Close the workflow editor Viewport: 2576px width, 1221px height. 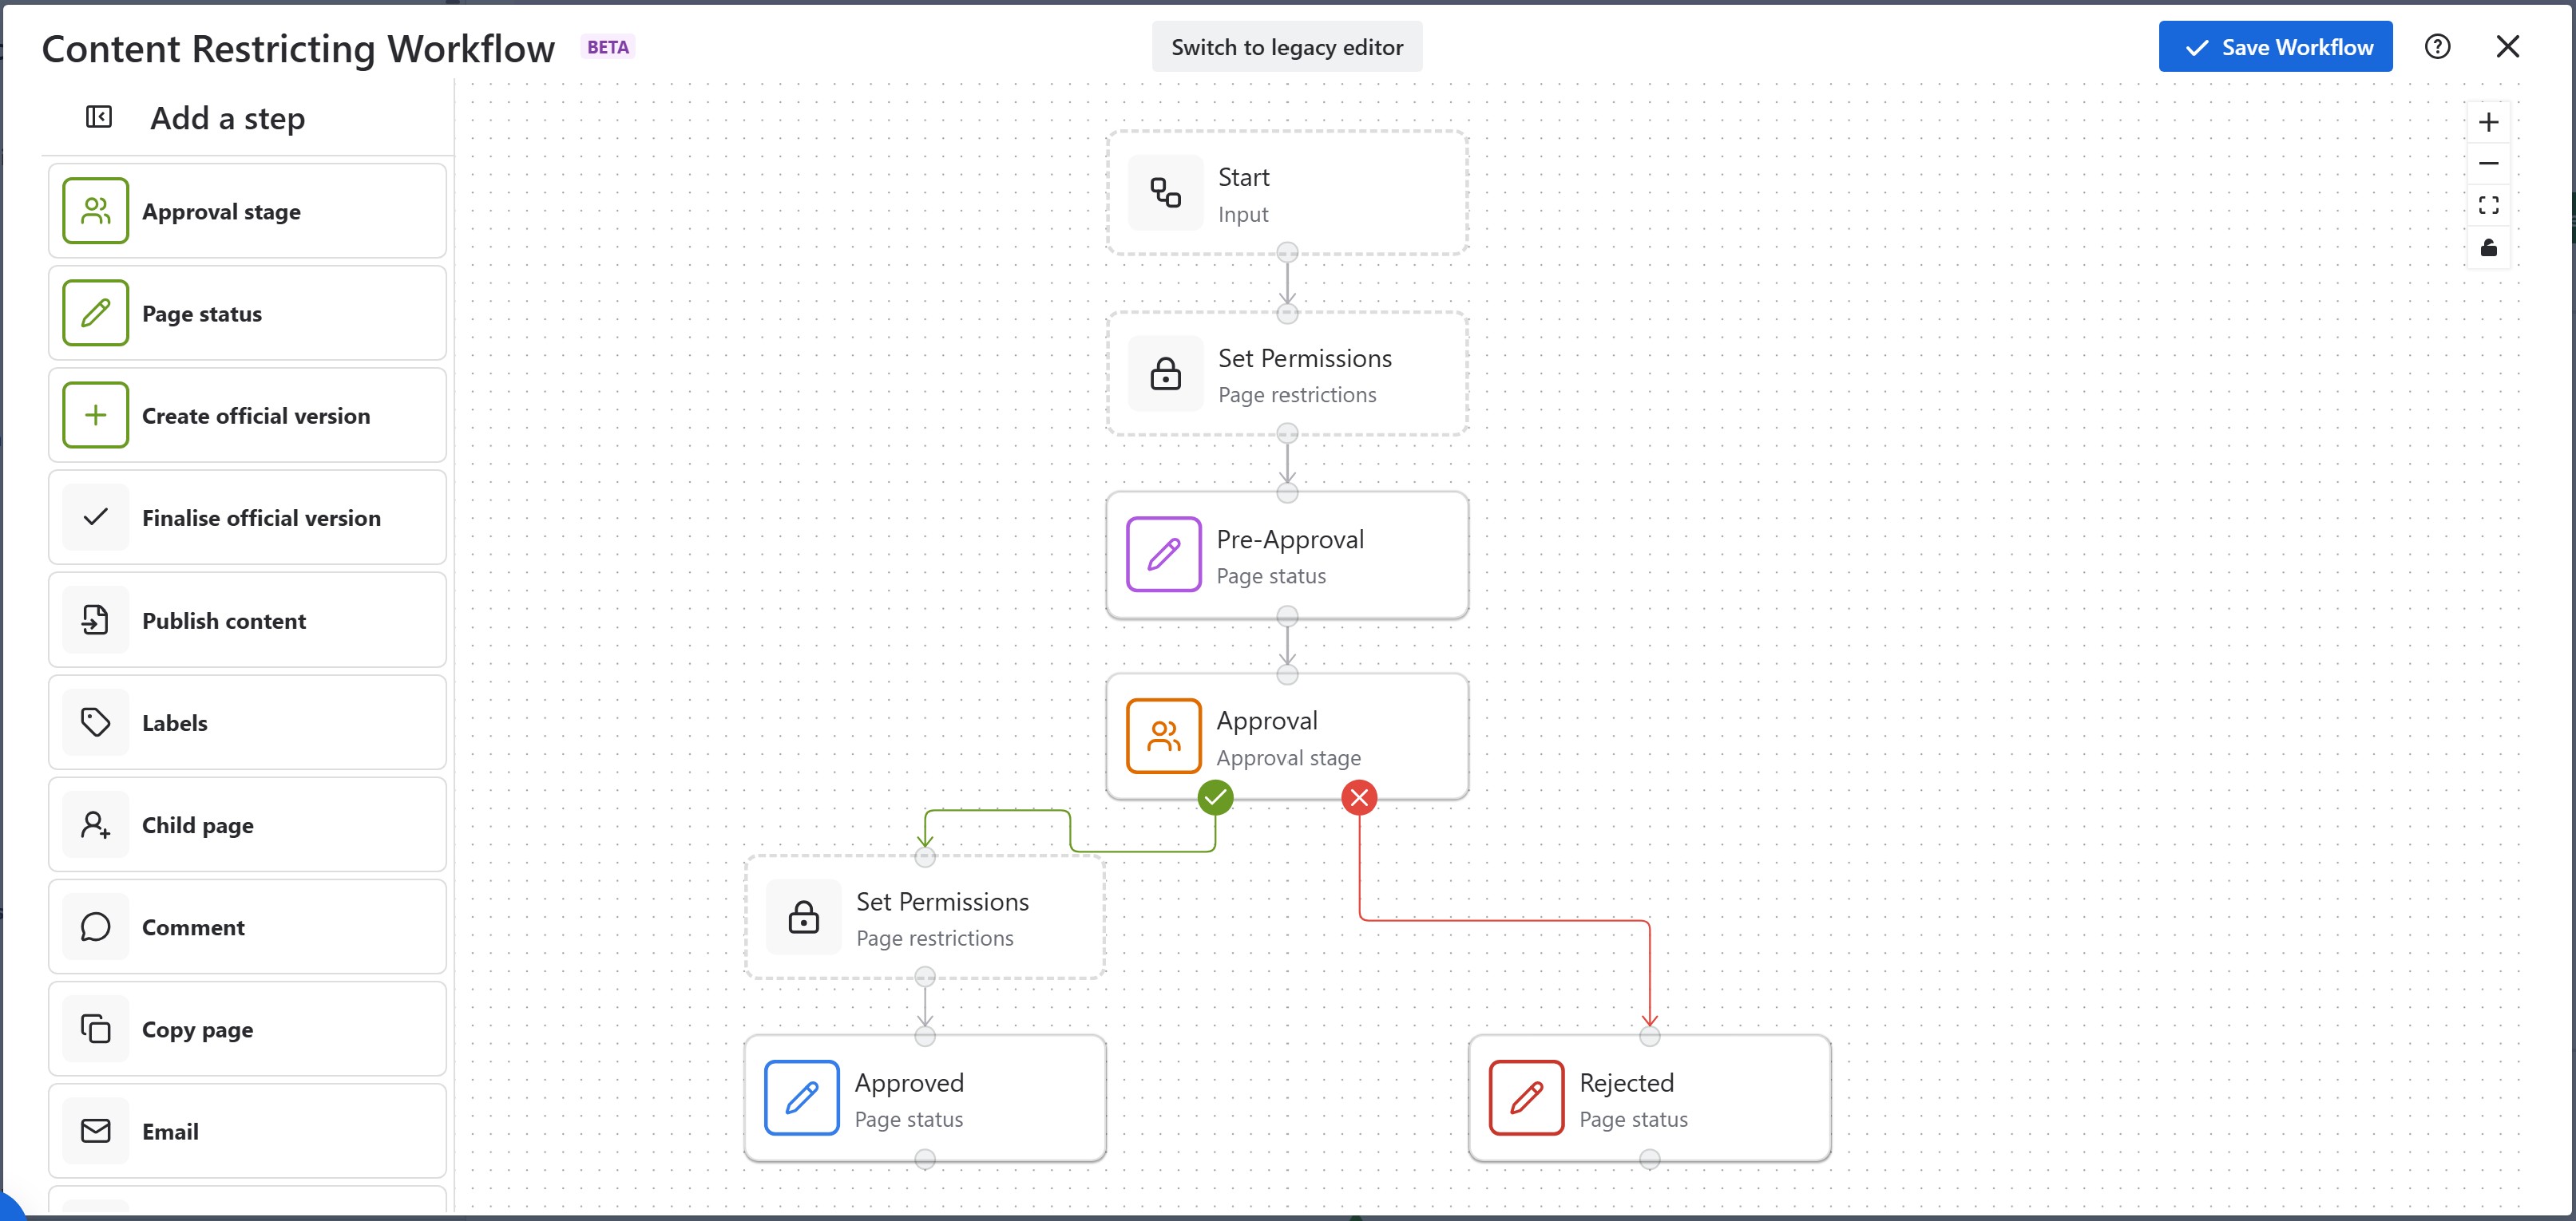[x=2507, y=47]
